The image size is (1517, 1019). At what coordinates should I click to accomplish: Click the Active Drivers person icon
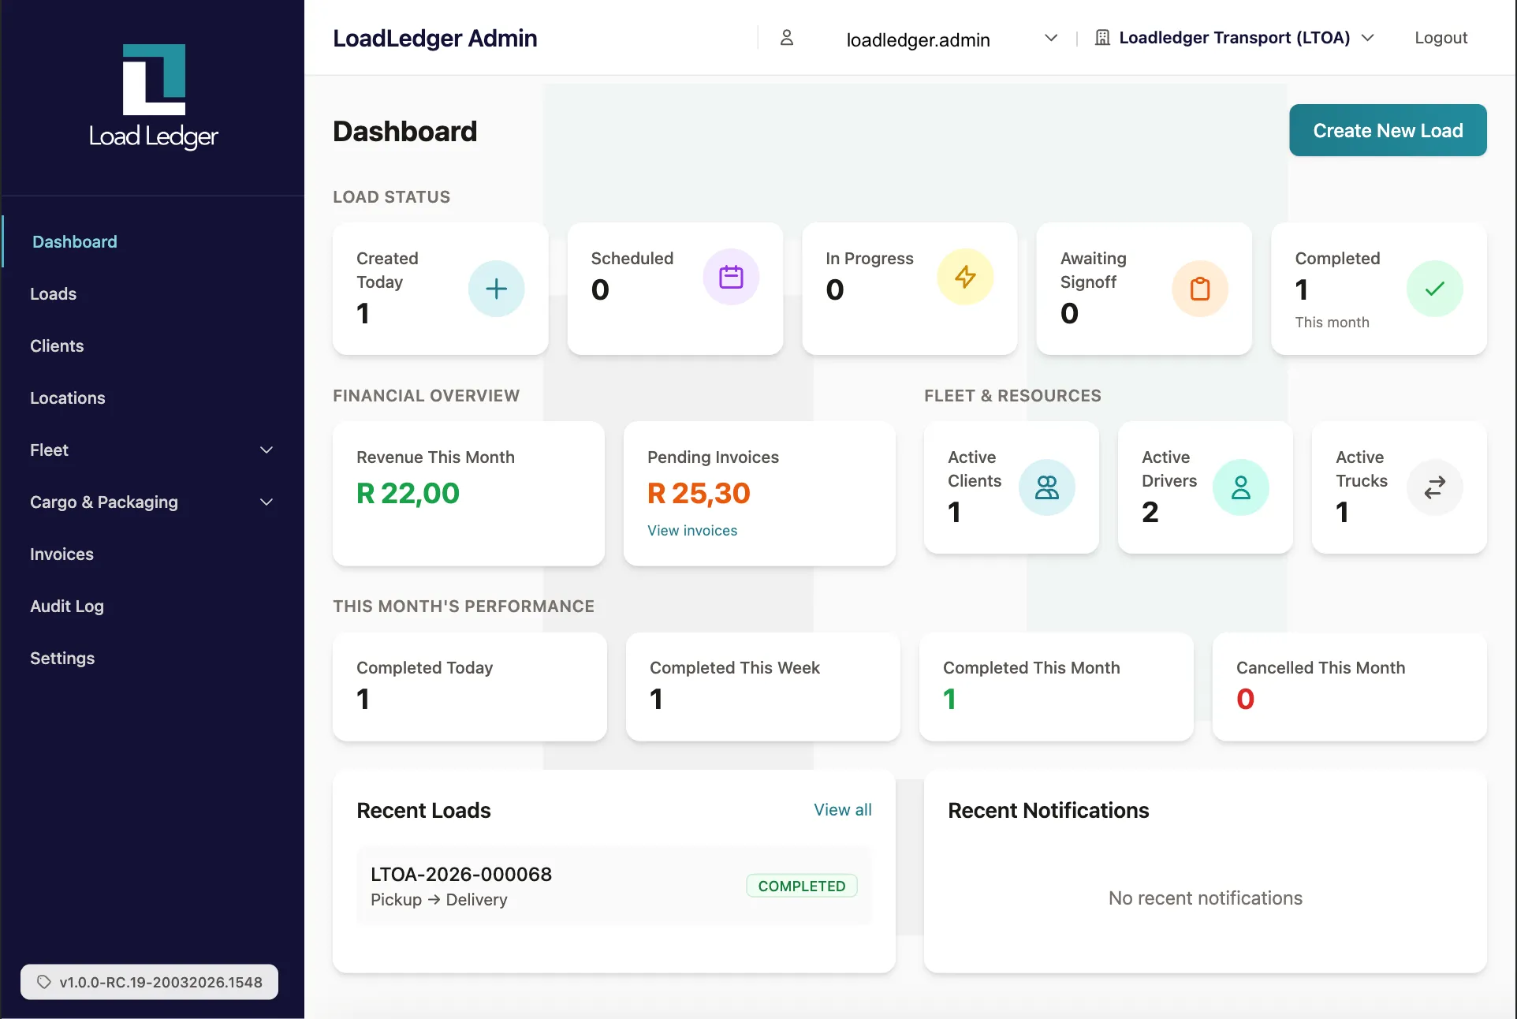[1241, 487]
